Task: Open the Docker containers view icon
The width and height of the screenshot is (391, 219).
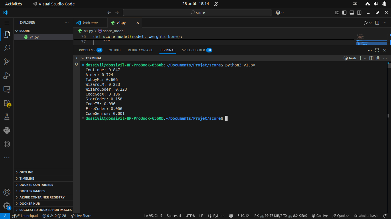Action: point(7,144)
